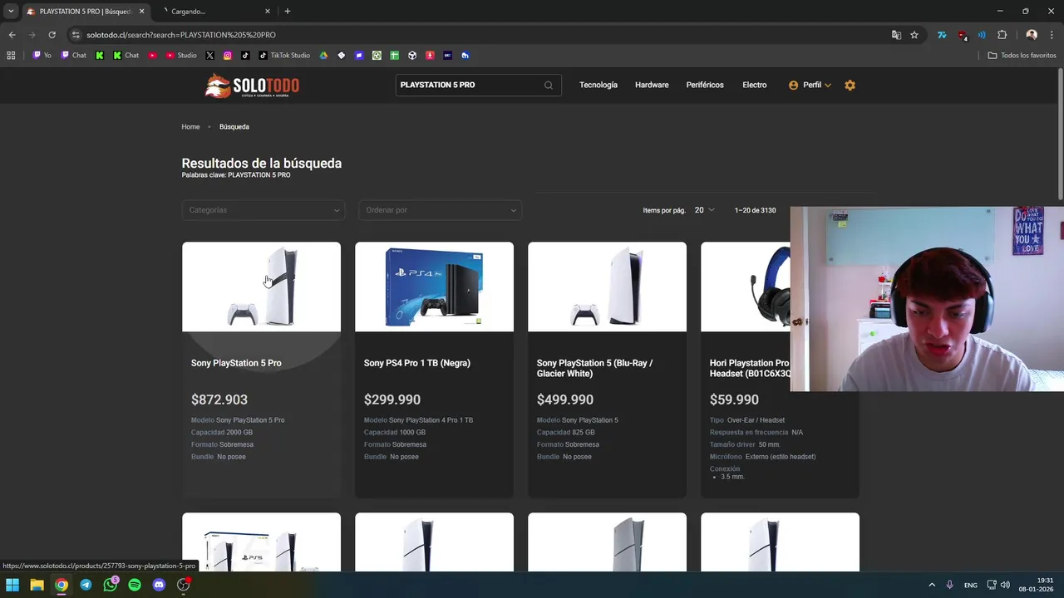Image resolution: width=1064 pixels, height=598 pixels.
Task: Click the $299.990 price
Action: [x=392, y=399]
